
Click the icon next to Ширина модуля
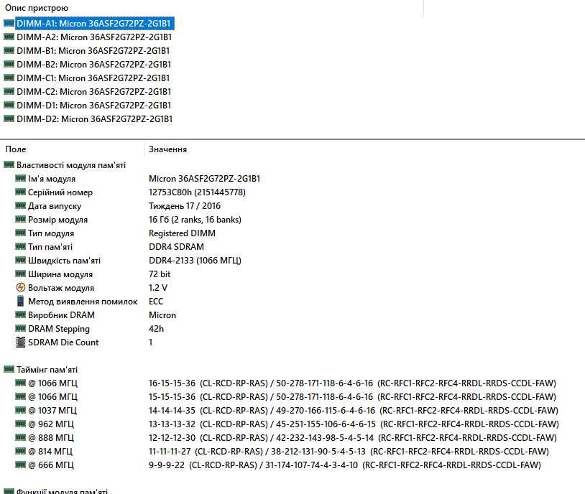coord(21,274)
